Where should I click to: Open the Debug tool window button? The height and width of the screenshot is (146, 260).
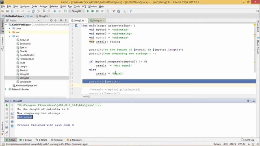pos(25,140)
